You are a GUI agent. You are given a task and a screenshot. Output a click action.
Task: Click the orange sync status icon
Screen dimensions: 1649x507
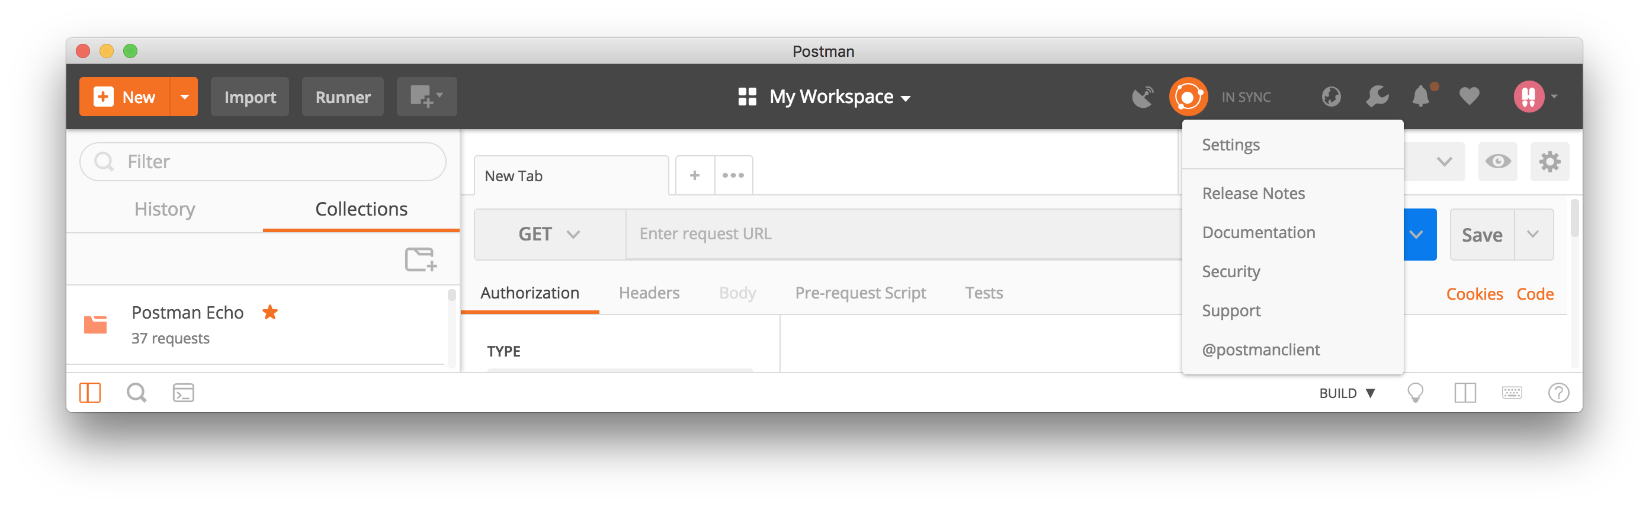(x=1188, y=97)
